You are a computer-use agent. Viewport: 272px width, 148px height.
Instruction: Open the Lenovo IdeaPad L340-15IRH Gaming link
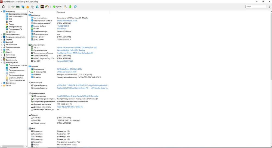click(71, 50)
